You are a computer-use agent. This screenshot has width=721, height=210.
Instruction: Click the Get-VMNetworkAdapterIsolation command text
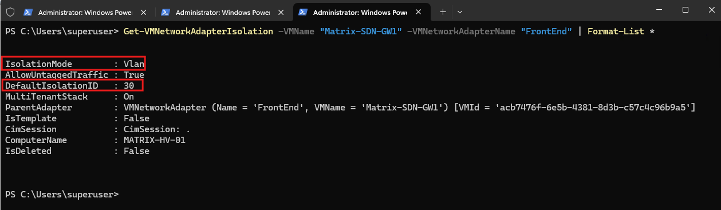click(198, 31)
